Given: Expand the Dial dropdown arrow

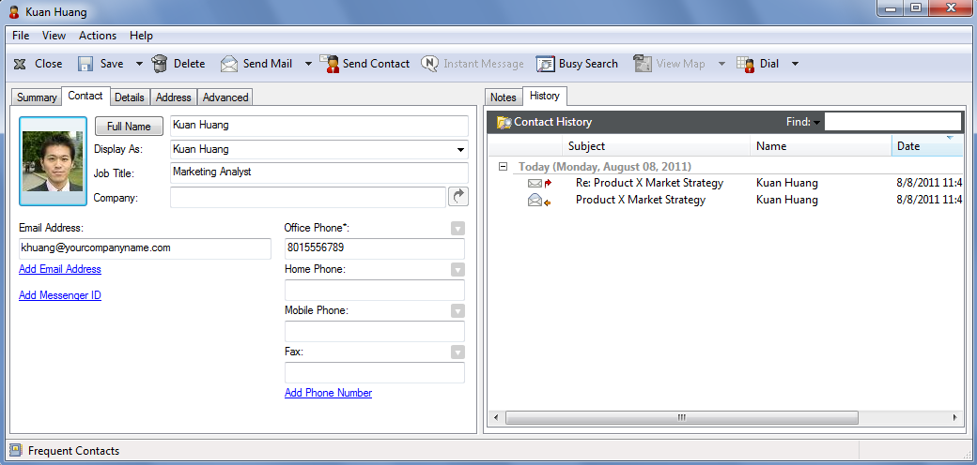Looking at the screenshot, I should click(x=795, y=64).
